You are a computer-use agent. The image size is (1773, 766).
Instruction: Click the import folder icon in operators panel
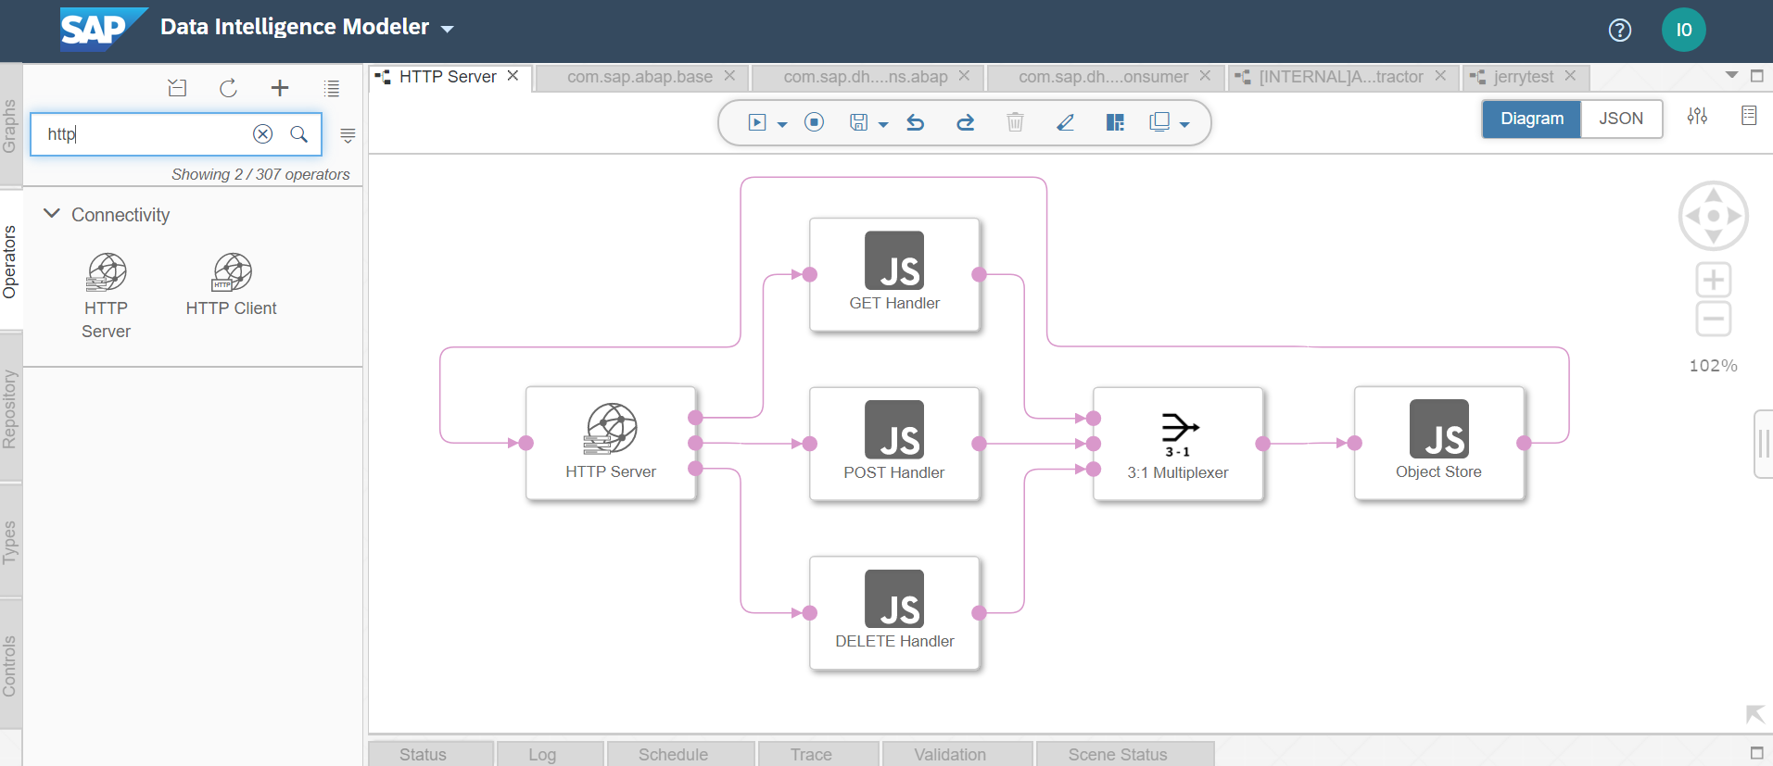coord(177,88)
